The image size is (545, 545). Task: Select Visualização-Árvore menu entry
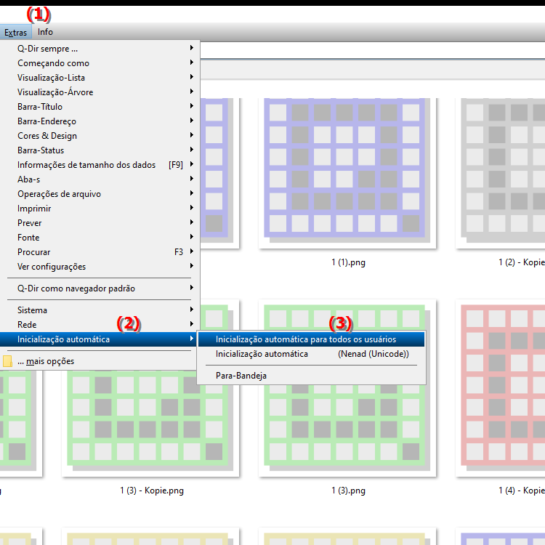pos(100,92)
